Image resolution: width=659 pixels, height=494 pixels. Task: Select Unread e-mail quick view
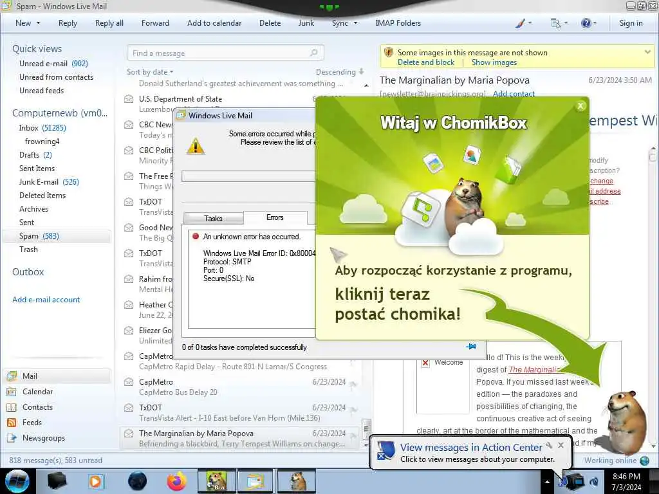[53, 64]
